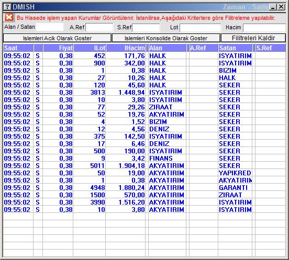Viewport: 289px width, 260px height.
Task: Select seller cell ZIRAAT
Action: (x=230, y=195)
